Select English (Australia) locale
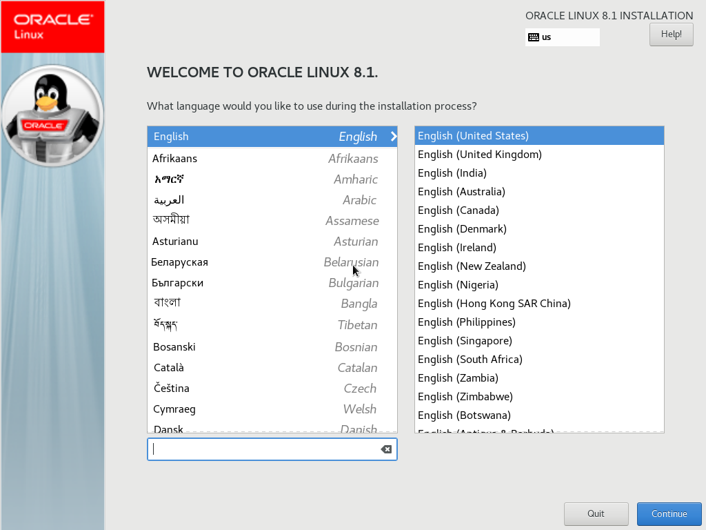Screen dimensions: 706x530 [539, 192]
